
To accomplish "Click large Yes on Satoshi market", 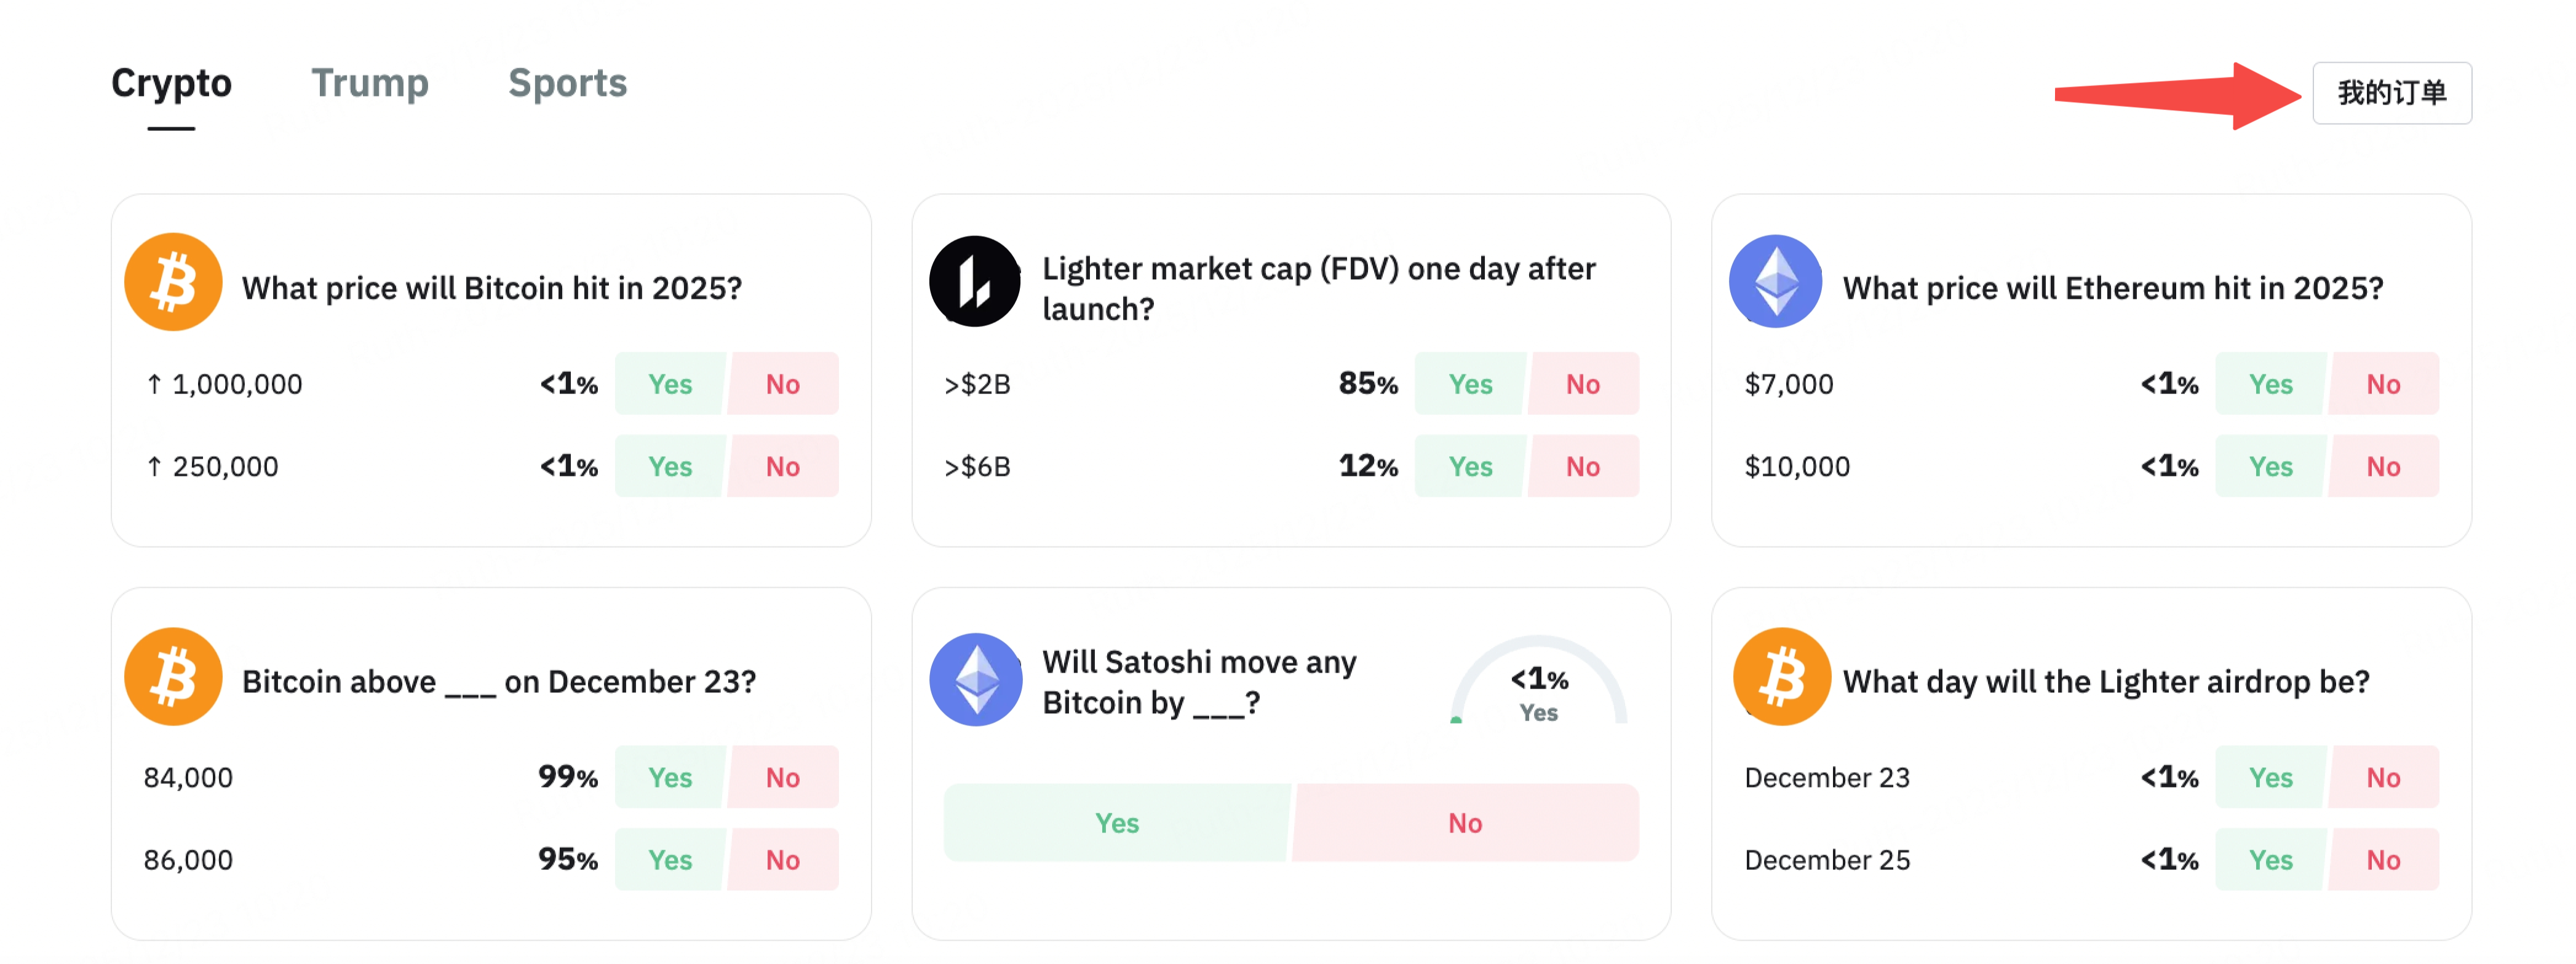I will pyautogui.click(x=1116, y=823).
